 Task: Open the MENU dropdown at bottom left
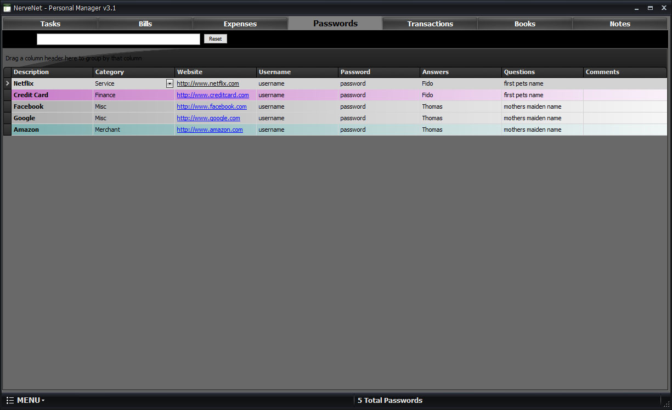[26, 400]
